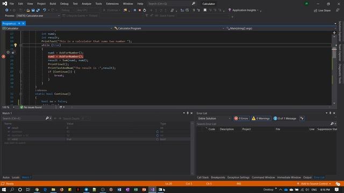Switch to the Locals tab
This screenshot has width=344, height=193.
tap(16, 177)
